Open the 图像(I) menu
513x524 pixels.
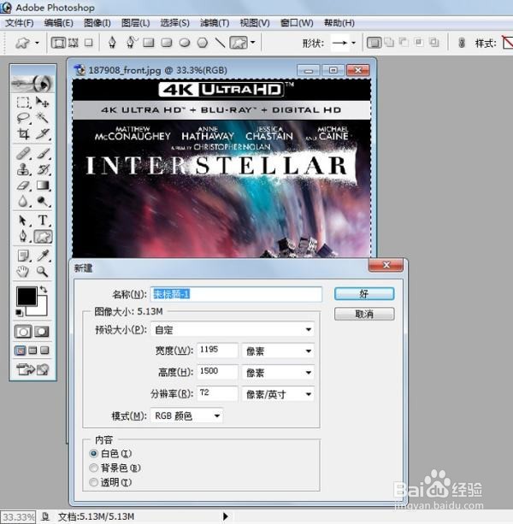click(x=97, y=23)
